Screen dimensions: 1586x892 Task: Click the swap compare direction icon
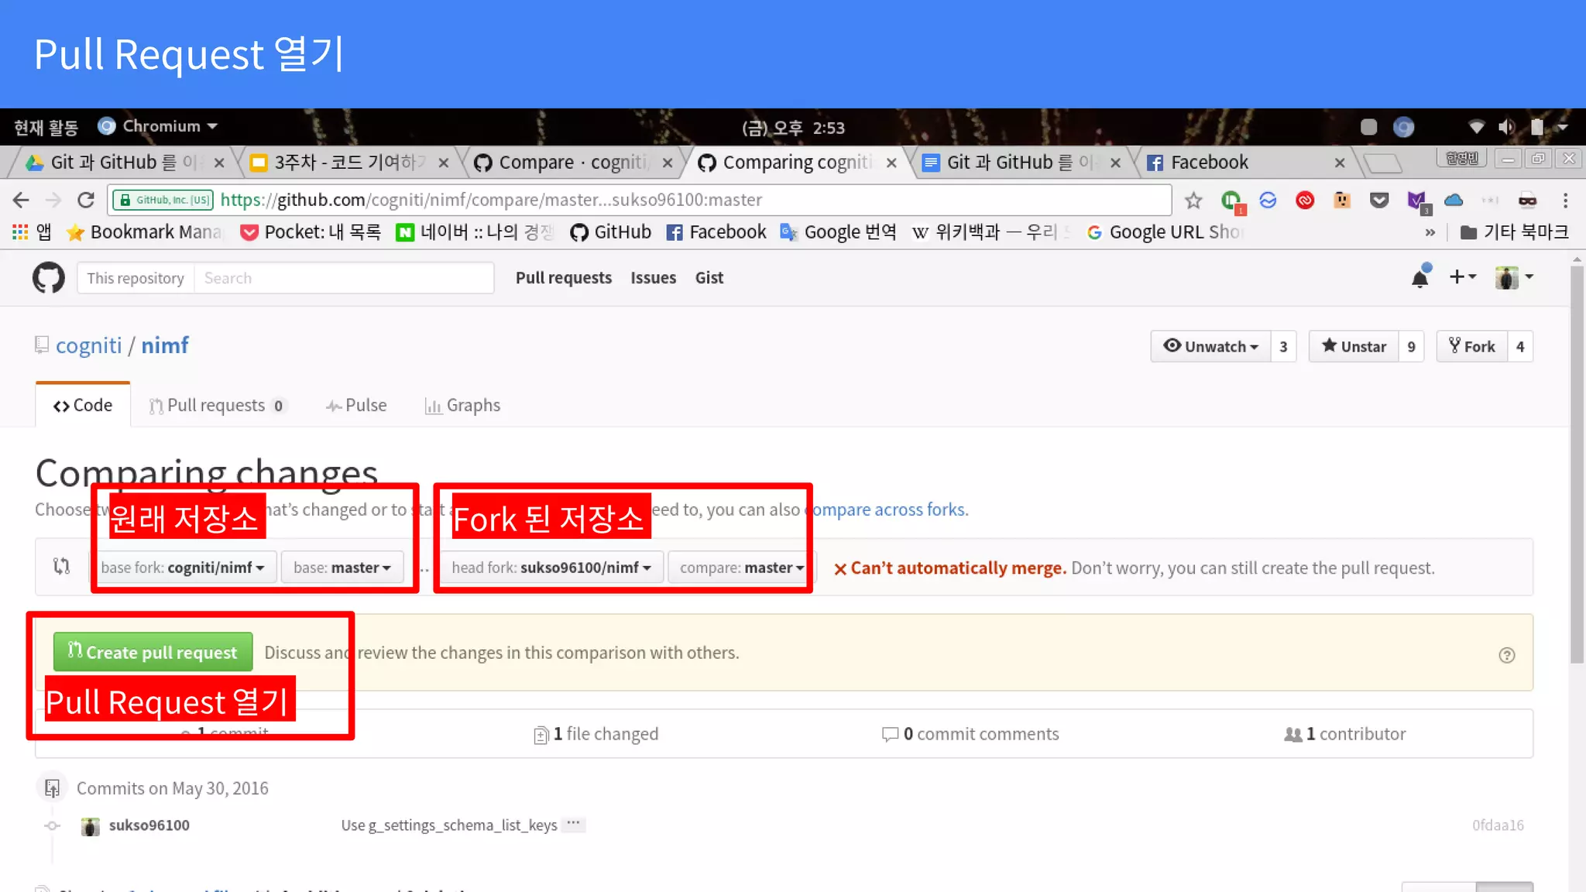pos(61,567)
